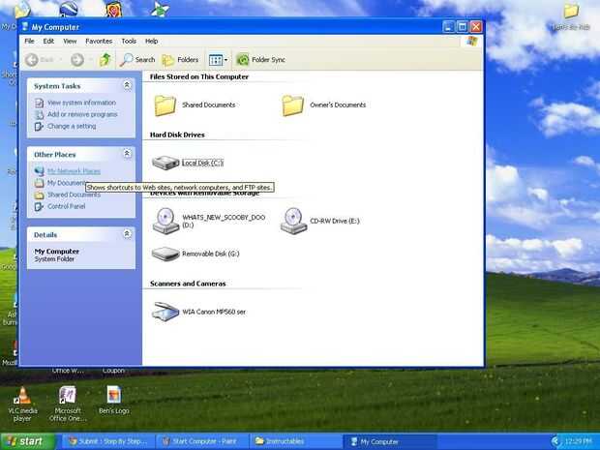600x450 pixels.
Task: Click the Add or remove programs icon
Action: 39,114
